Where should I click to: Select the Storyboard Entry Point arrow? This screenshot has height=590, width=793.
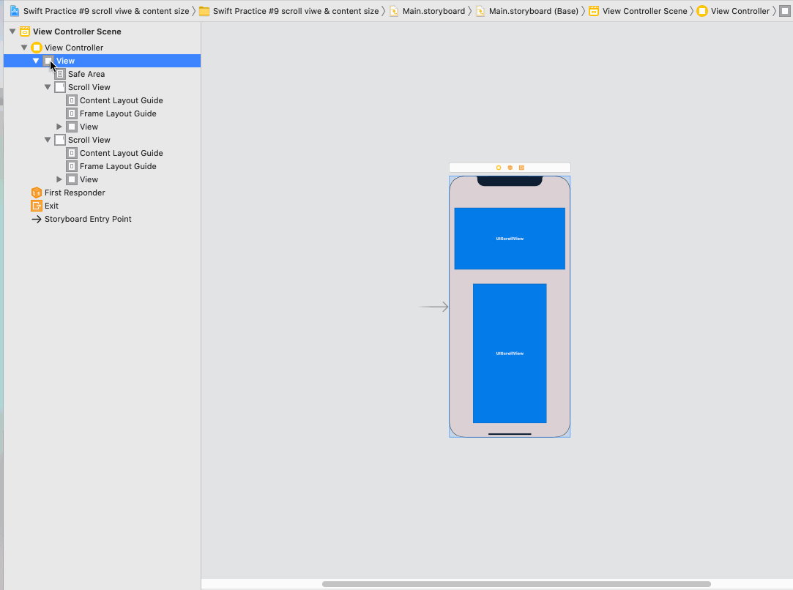[x=37, y=219]
